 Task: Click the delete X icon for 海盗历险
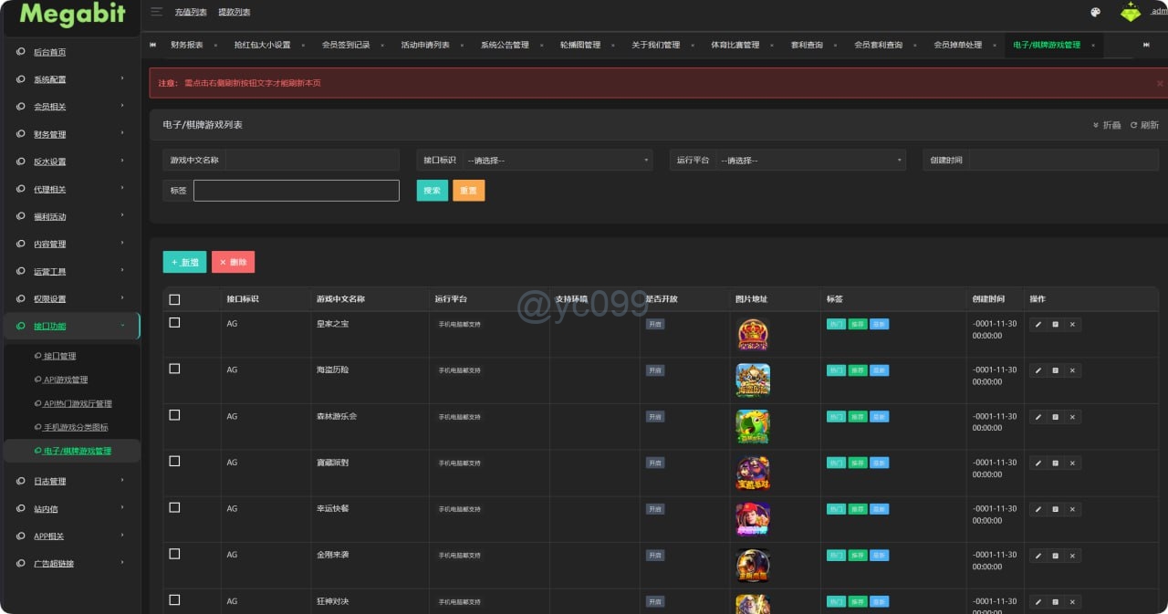(1072, 370)
